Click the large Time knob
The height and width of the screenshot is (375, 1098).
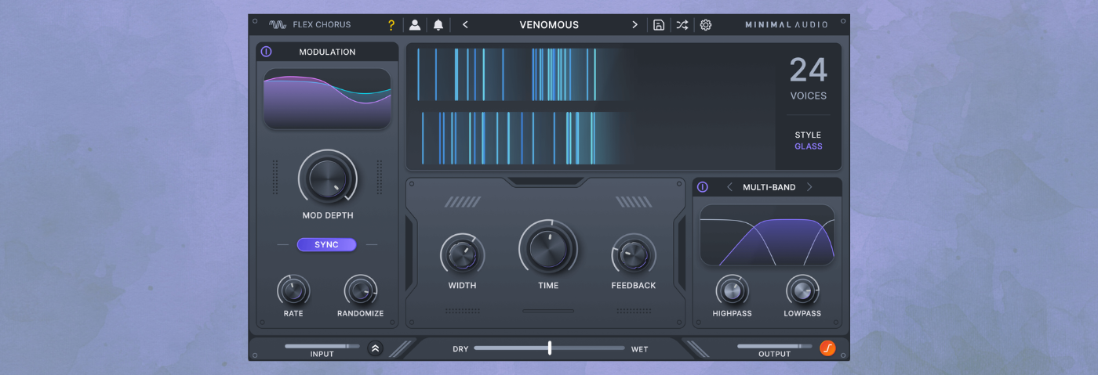[548, 247]
